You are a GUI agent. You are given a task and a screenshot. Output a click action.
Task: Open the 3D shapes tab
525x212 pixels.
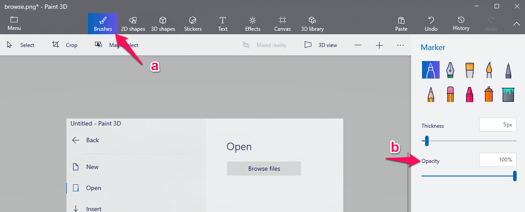point(163,24)
